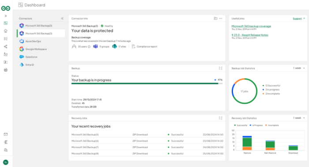Click the Restore bar in recovery chart

247,143
